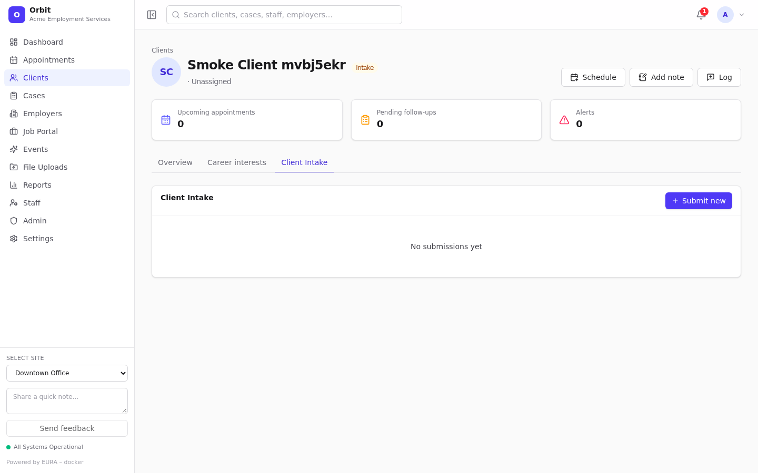Screen dimensions: 758x473
Task: Focus the search clients, cases, staff field
Action: click(x=284, y=15)
